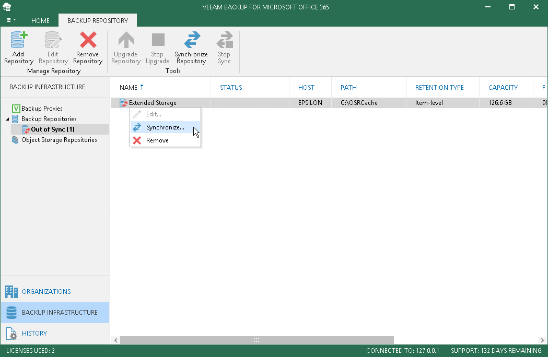The height and width of the screenshot is (357, 548).
Task: Click the Edit Repository ribbon icon
Action: (53, 40)
